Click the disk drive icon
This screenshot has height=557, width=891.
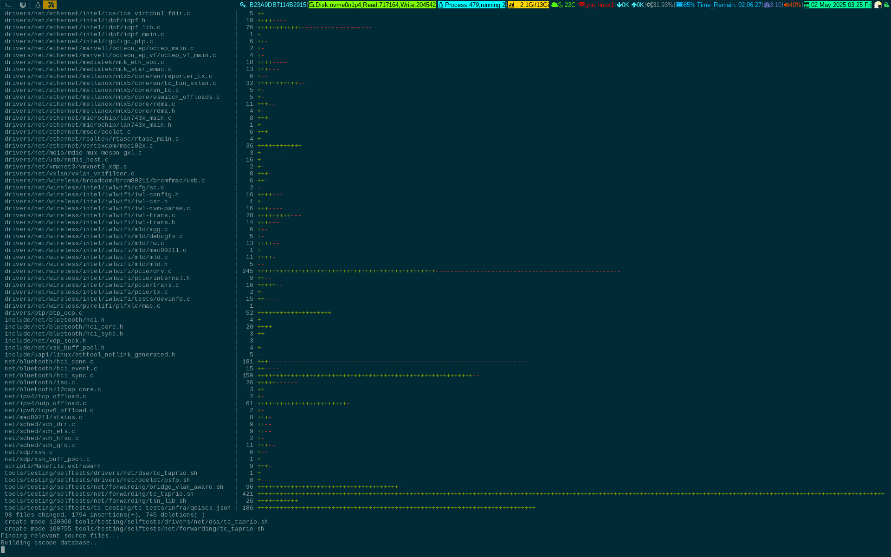tap(312, 5)
